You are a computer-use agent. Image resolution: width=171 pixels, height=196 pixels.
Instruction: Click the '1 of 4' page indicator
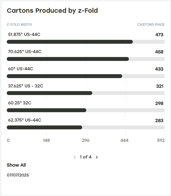click(x=85, y=157)
